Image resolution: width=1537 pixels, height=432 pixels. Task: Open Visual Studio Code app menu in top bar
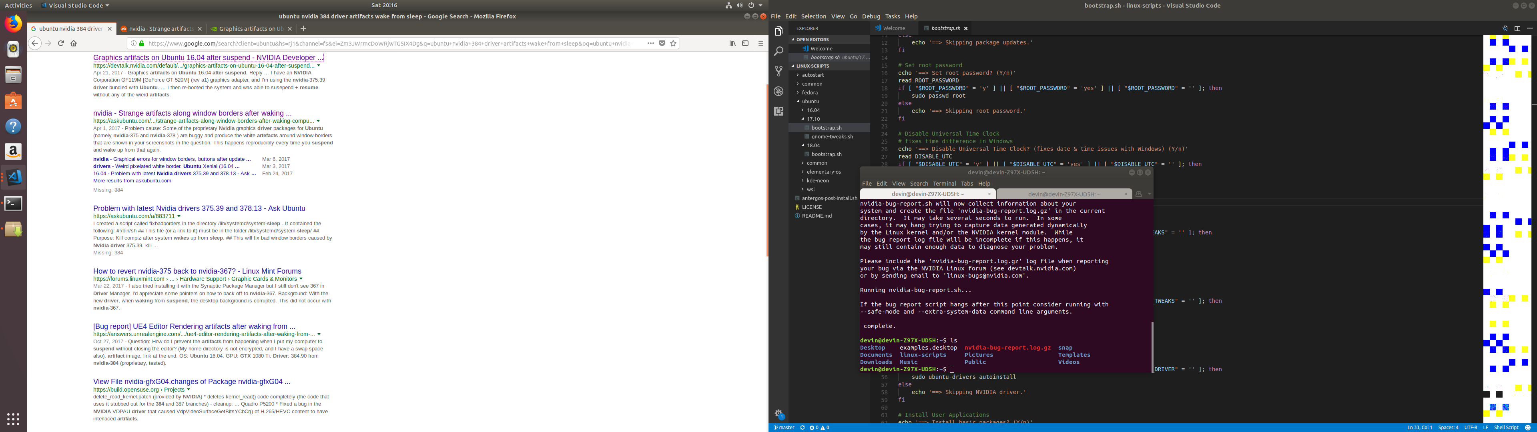[75, 5]
